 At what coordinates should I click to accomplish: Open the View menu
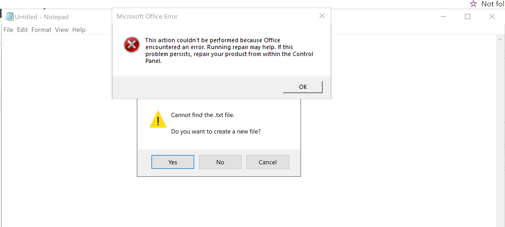(62, 30)
